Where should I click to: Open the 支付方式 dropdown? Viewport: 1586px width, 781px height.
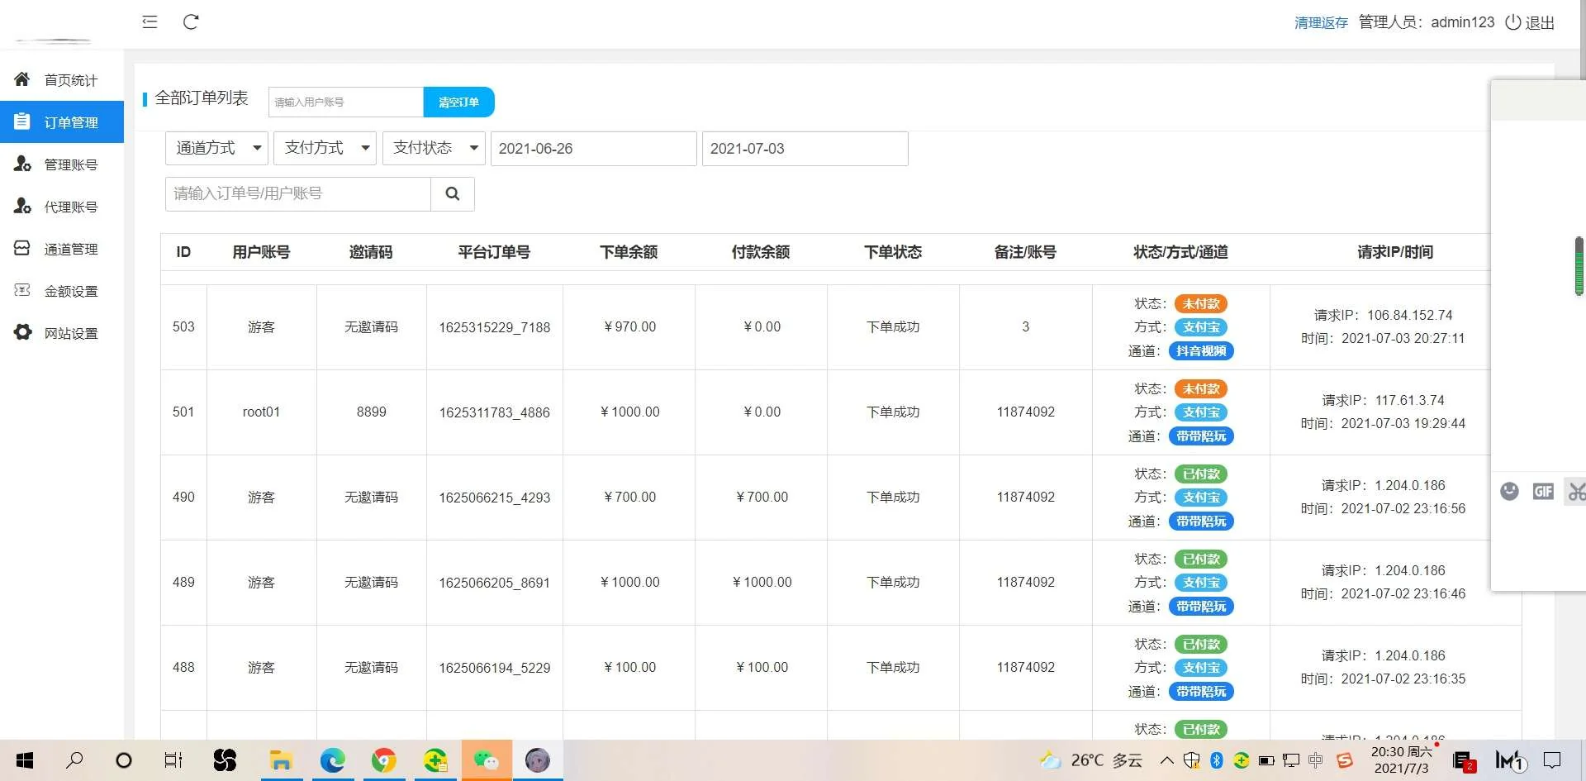click(325, 148)
